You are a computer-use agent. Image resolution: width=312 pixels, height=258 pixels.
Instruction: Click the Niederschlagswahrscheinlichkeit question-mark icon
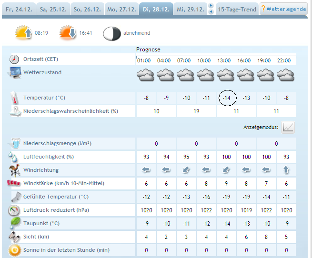coord(15,111)
